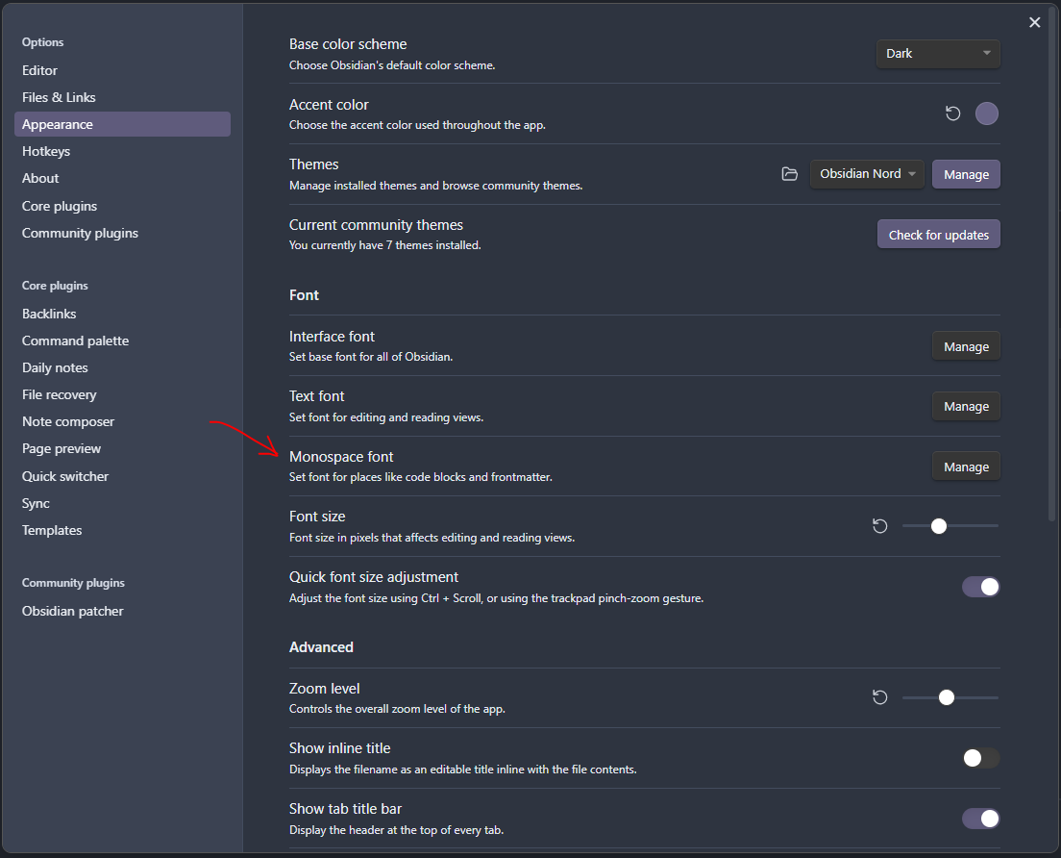Screen dimensions: 1061x858
Task: Click the 'Accent color' setting label
Action: point(329,105)
